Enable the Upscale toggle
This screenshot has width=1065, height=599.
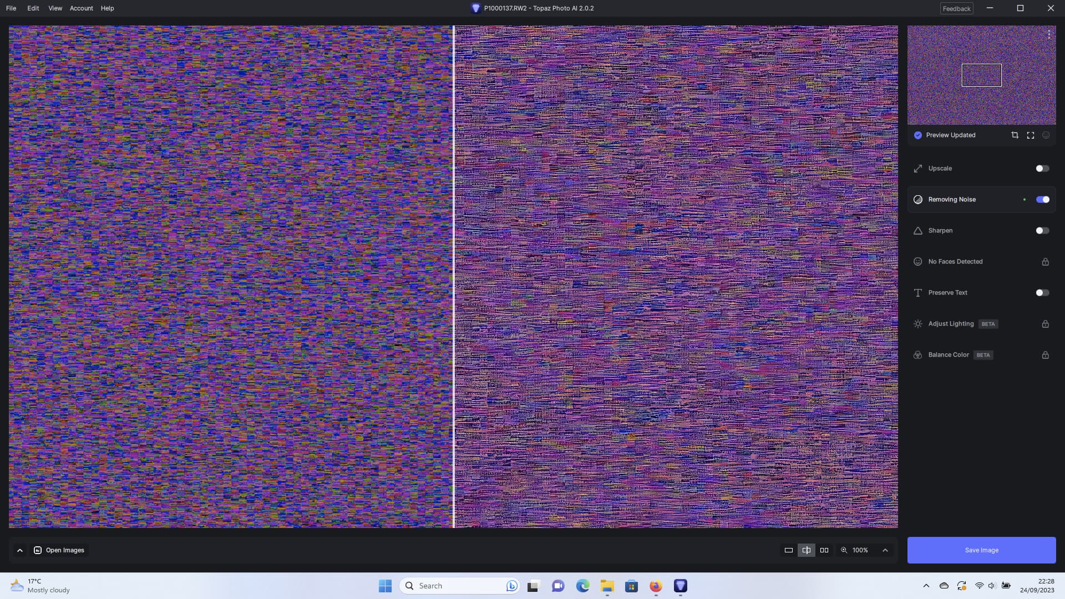[x=1042, y=169]
